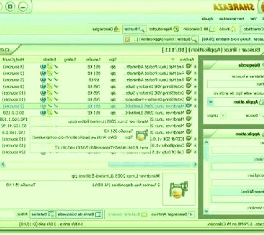The height and width of the screenshot is (235, 264).
Task: Expand the ICEPdf SDK row
Action: (195, 139)
